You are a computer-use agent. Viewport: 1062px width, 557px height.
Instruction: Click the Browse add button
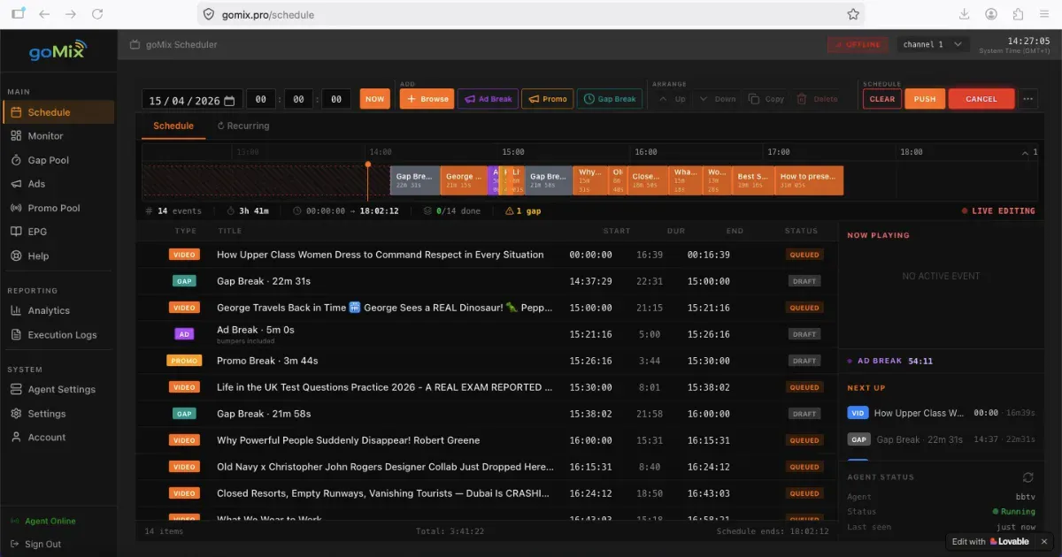pyautogui.click(x=427, y=99)
